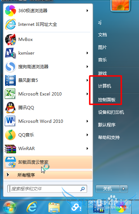Screen dimensions: 139x214
Task: Expand the kxmixer jump list arrow
Action: pos(87,53)
